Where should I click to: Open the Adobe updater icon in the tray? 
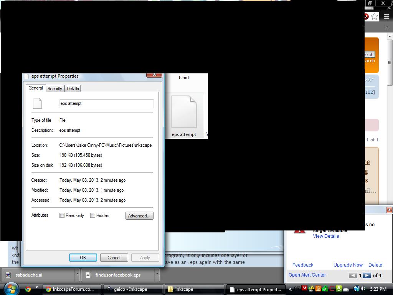(x=304, y=288)
